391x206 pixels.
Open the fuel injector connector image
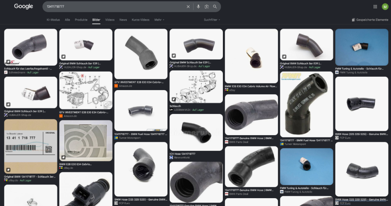tap(86, 189)
